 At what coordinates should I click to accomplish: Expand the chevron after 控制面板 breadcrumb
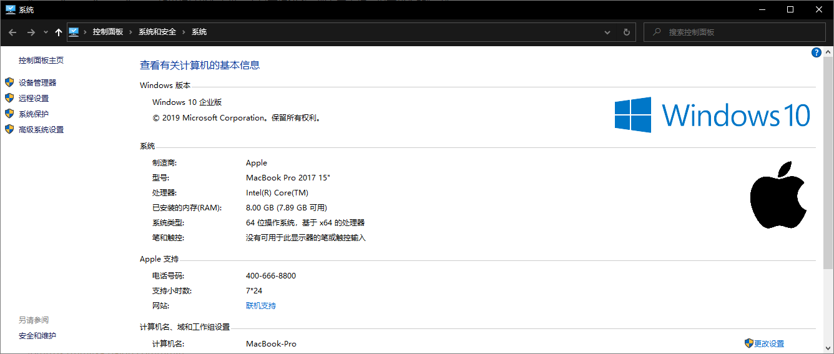131,32
